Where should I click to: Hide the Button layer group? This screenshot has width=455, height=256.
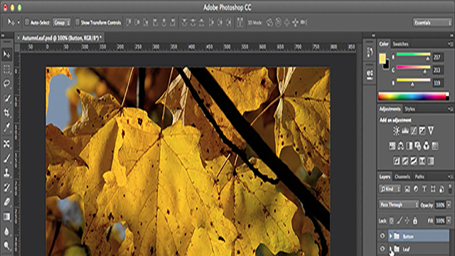tap(382, 236)
